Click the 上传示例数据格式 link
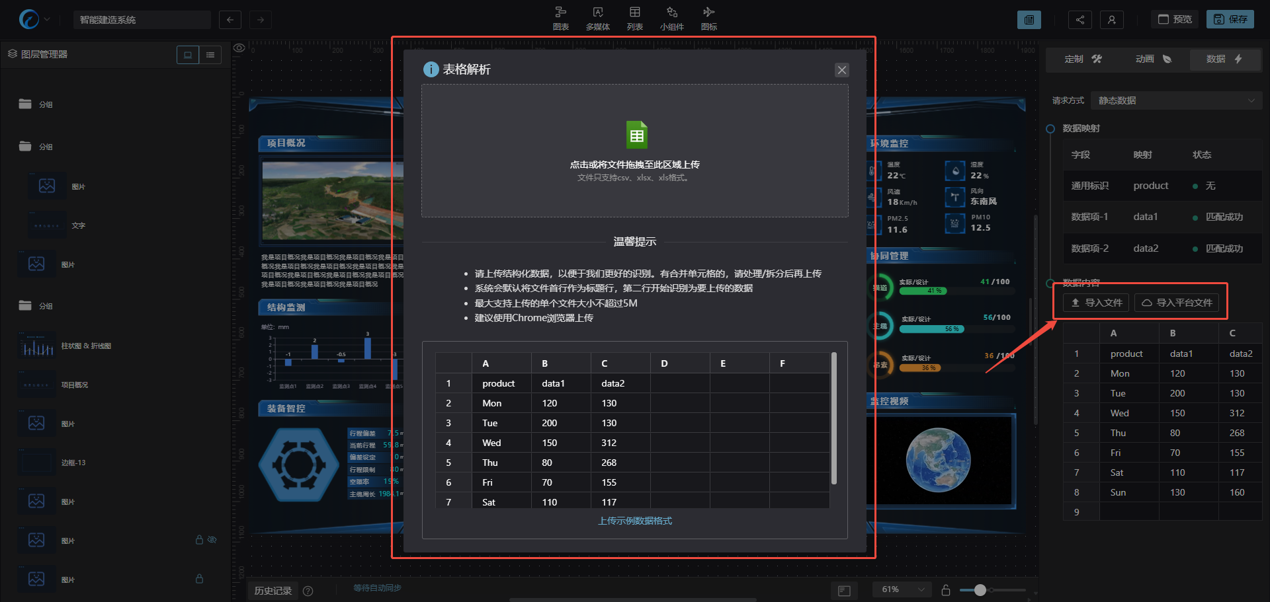Viewport: 1270px width, 602px height. click(x=635, y=521)
